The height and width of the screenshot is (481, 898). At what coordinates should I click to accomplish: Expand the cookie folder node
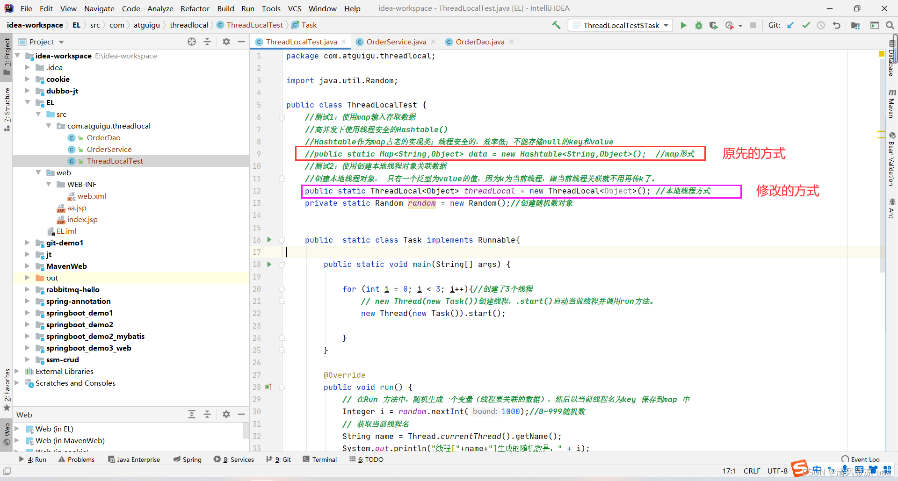(x=28, y=79)
